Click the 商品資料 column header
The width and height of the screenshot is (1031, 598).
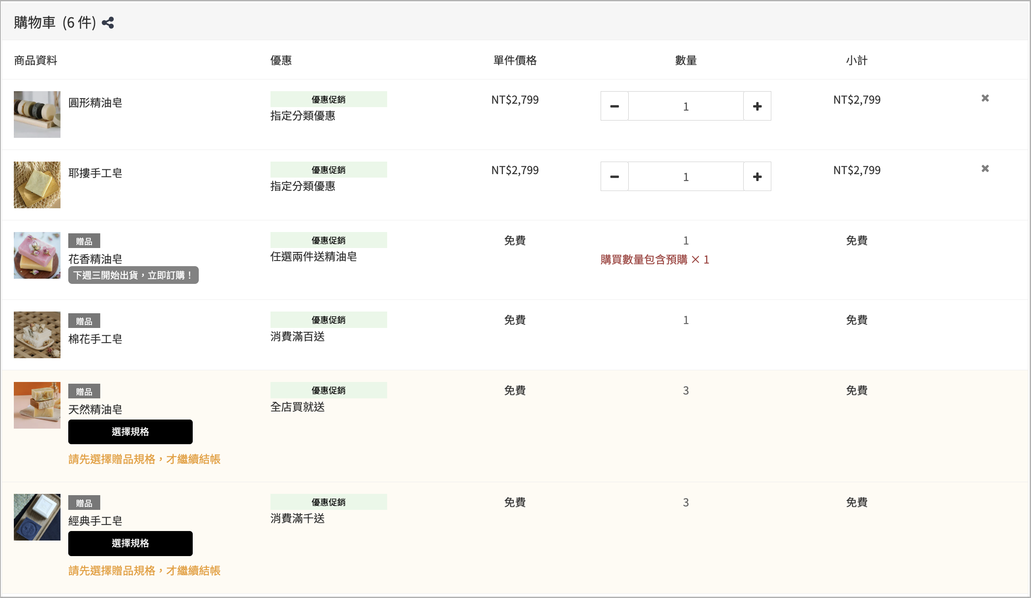[x=35, y=60]
